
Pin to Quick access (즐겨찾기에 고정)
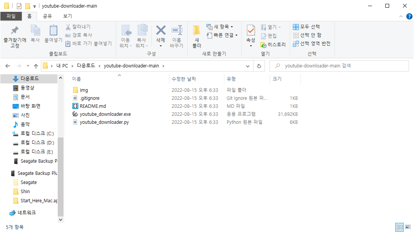coord(15,37)
